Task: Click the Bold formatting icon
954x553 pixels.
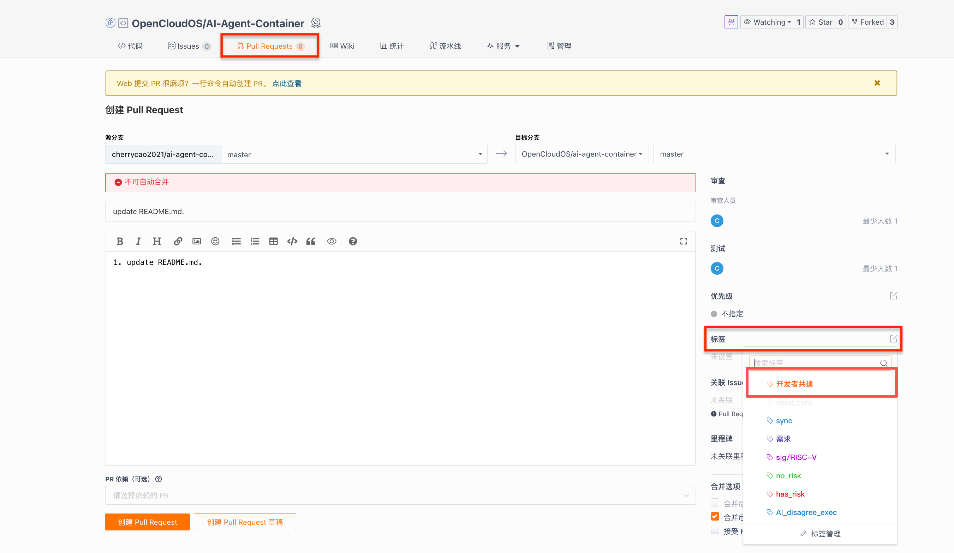Action: tap(120, 241)
